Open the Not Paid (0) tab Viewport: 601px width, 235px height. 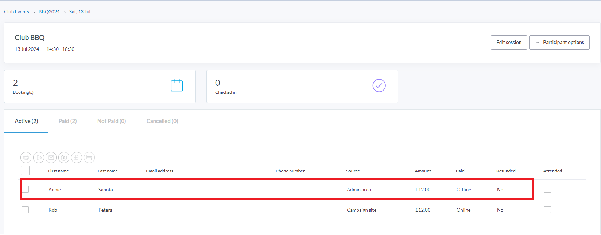tap(112, 121)
